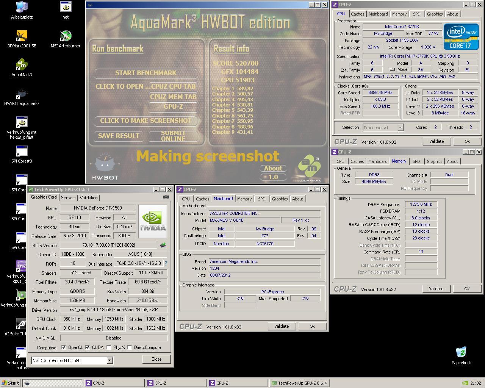Click OK in Memory CPU-Z window
Screen dimensions: 485x388
(x=467, y=289)
